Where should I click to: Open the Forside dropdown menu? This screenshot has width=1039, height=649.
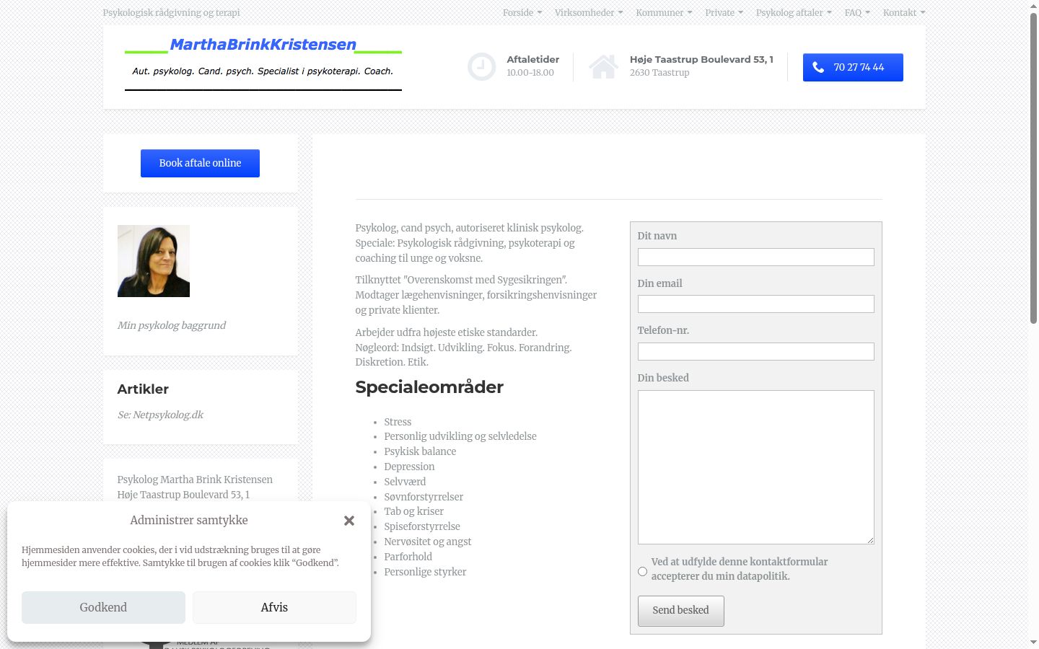pos(522,12)
